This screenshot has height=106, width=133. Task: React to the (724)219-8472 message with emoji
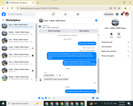57,75
